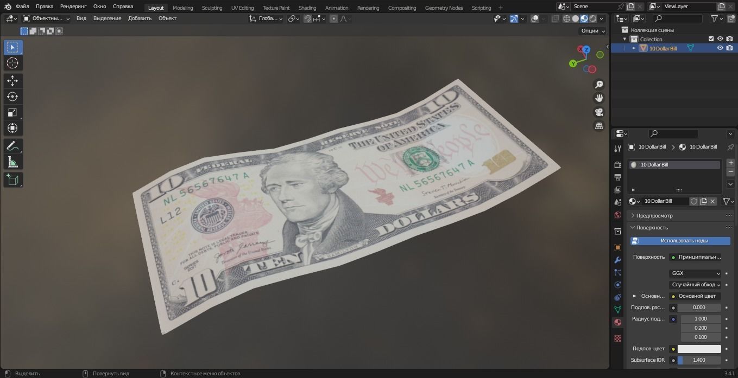
Task: Unlink the 10 Dollar Bill material
Action: (713, 201)
